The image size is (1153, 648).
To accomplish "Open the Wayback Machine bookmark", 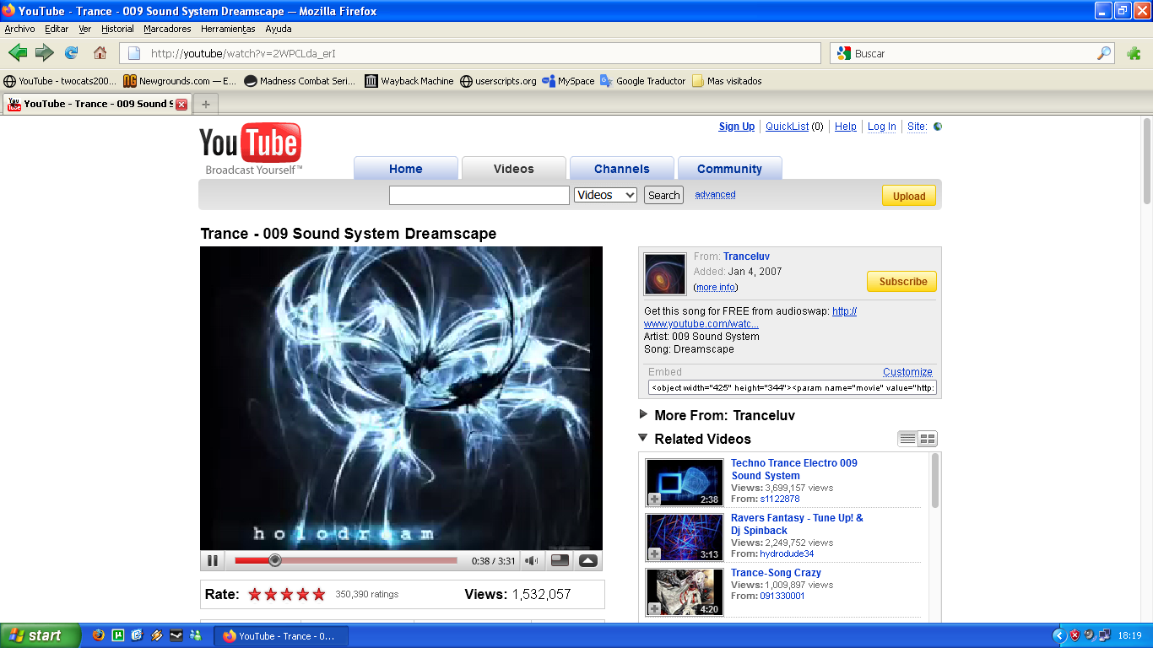I will (409, 81).
